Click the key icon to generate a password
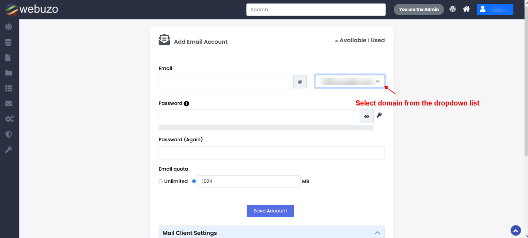The width and height of the screenshot is (528, 238). (379, 115)
